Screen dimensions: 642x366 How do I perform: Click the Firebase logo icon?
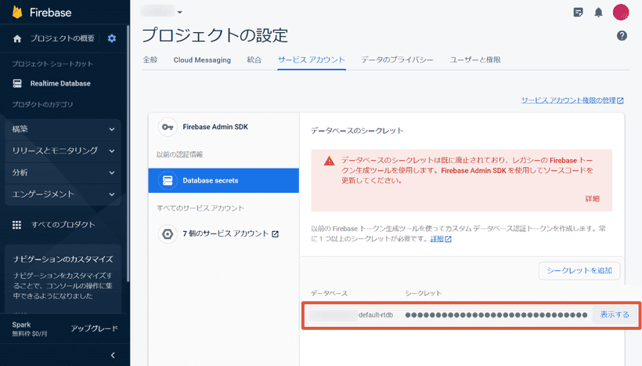pyautogui.click(x=17, y=13)
